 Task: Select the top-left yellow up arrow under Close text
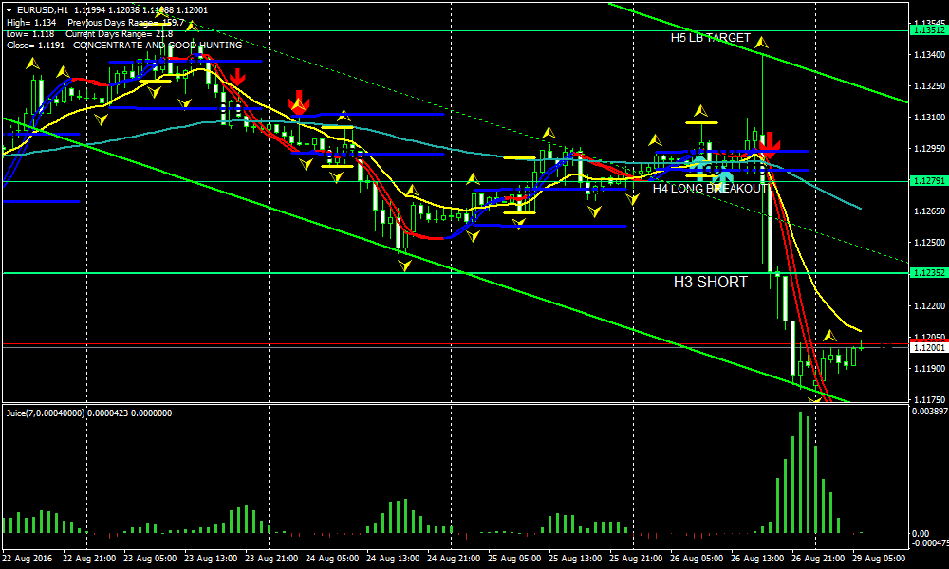coord(33,63)
